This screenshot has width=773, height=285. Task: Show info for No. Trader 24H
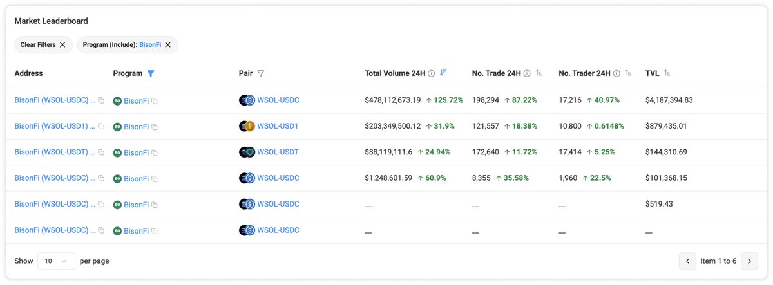[616, 73]
